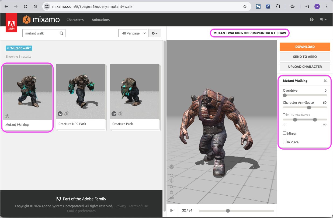The width and height of the screenshot is (333, 218).
Task: Open the Terms of Use link
Action: [x=138, y=206]
